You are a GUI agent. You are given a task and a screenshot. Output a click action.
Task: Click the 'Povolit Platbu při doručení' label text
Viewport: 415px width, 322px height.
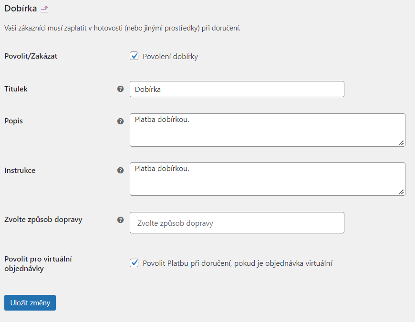237,263
